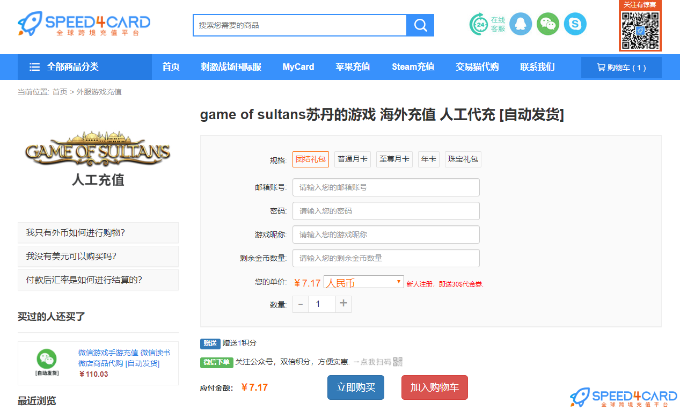680x410 pixels.
Task: Click the 首页 breadcrumb link
Action: pyautogui.click(x=60, y=92)
